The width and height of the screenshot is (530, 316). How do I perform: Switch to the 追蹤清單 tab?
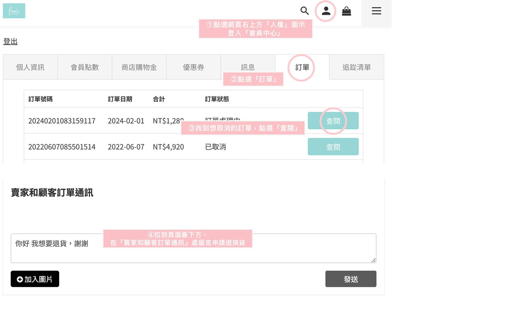click(356, 67)
